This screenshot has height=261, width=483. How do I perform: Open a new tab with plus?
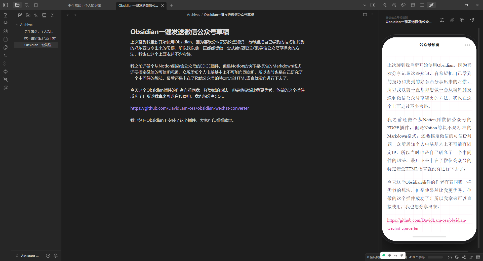point(171,5)
